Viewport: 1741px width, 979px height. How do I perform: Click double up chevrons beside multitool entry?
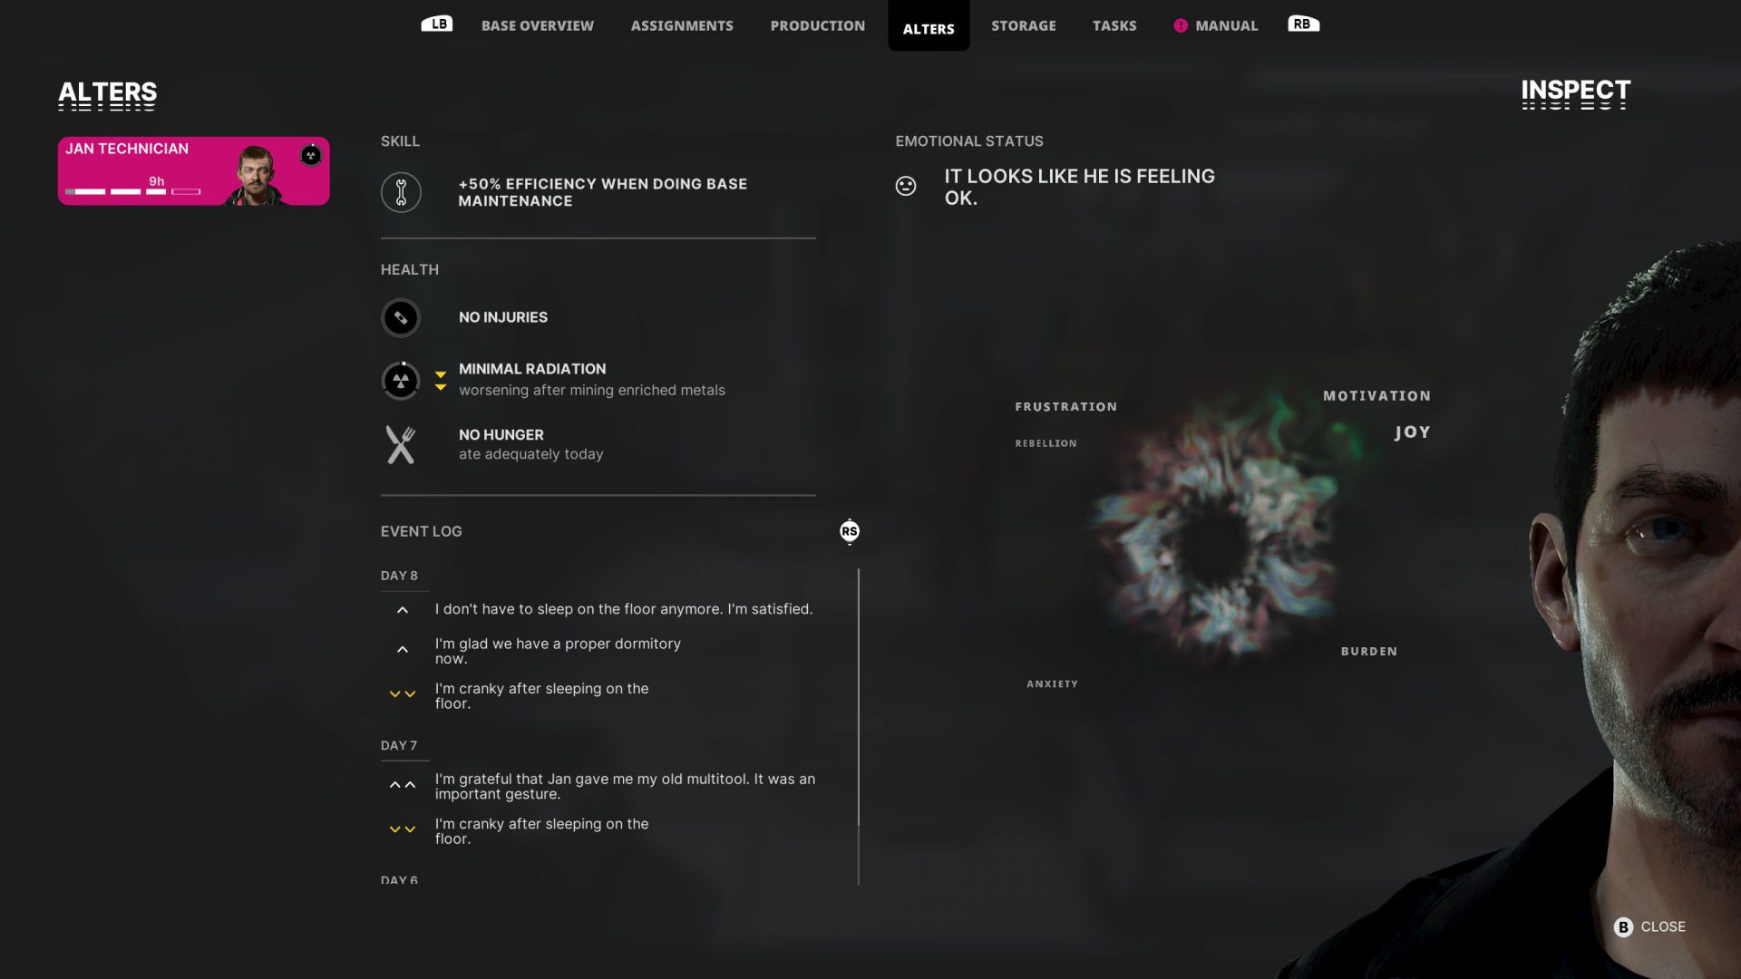[x=403, y=785]
